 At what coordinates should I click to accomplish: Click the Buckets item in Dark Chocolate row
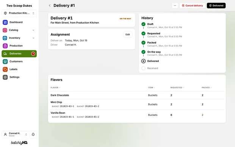(153, 95)
